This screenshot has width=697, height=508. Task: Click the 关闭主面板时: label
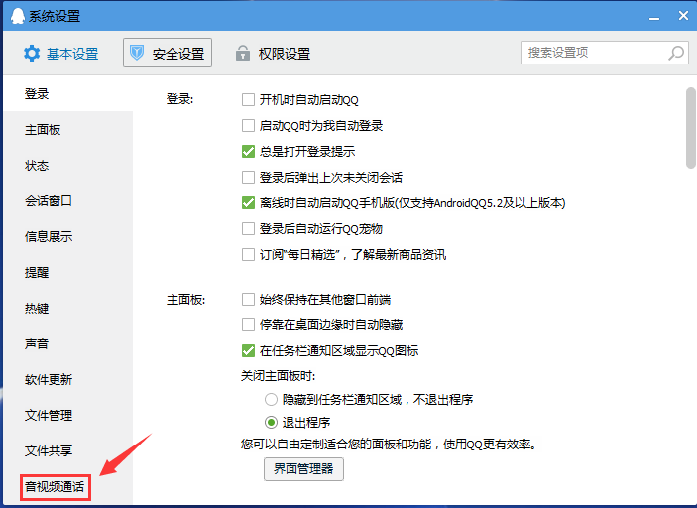tap(279, 376)
